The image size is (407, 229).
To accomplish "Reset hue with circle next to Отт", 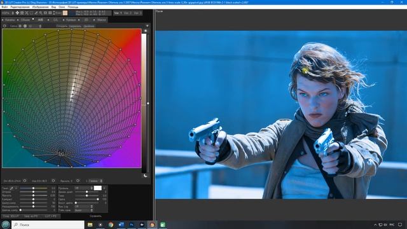I will (25, 181).
